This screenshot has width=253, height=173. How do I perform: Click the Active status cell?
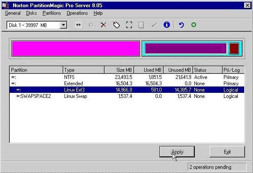[201, 77]
